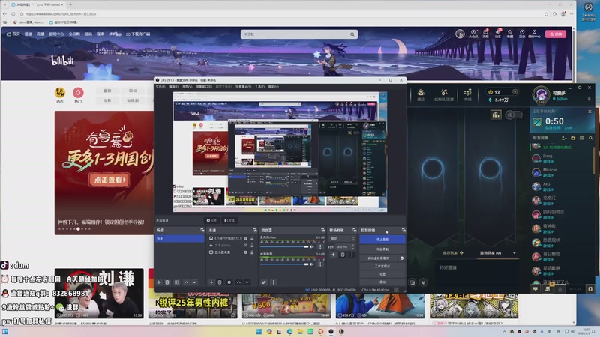Viewport: 600px width, 337px height.
Task: Select the highlighted scene in OBS scenes list
Action: tap(179, 238)
